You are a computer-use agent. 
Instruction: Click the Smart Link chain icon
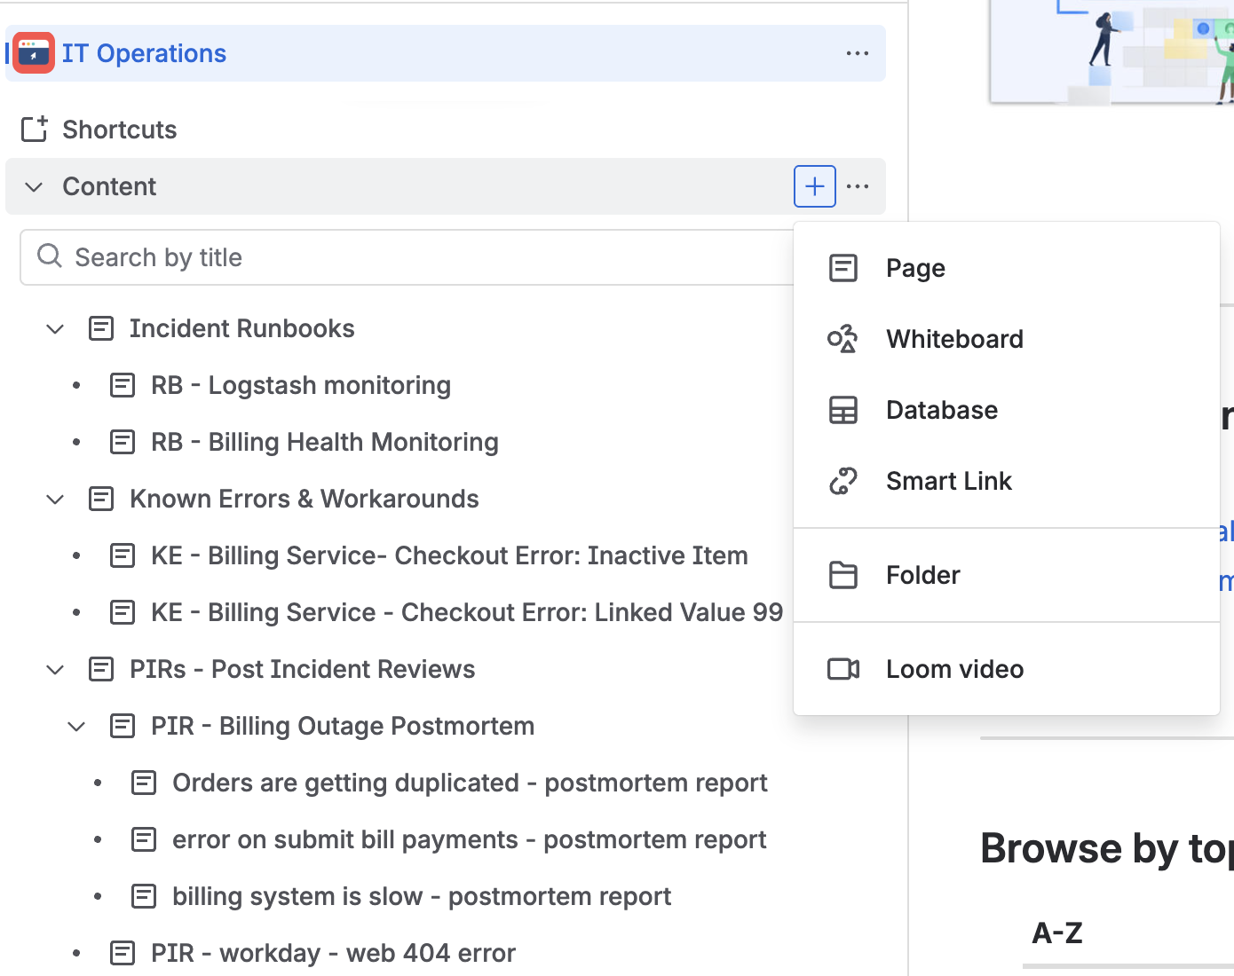click(x=842, y=481)
